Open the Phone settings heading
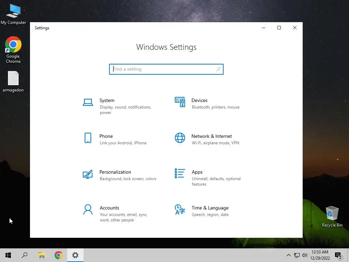349x262 pixels. point(106,136)
